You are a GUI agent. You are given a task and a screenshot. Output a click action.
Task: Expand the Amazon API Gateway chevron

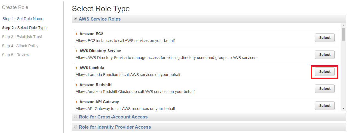(77, 102)
